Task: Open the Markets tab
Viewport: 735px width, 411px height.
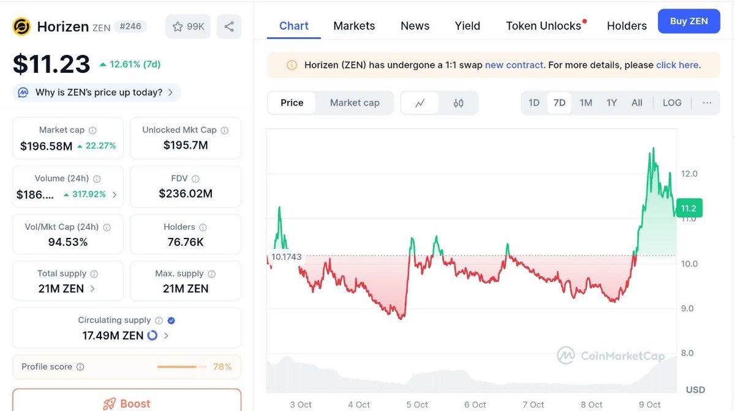Action: [354, 26]
